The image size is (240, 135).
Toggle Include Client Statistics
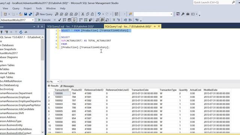coord(91,20)
